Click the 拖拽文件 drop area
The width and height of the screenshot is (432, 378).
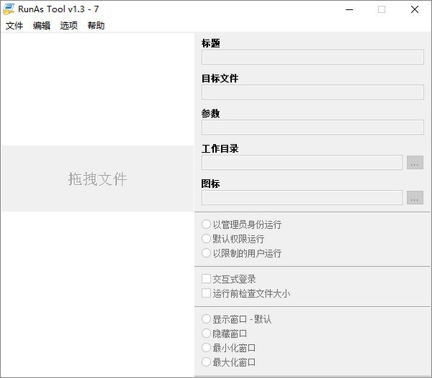point(97,179)
